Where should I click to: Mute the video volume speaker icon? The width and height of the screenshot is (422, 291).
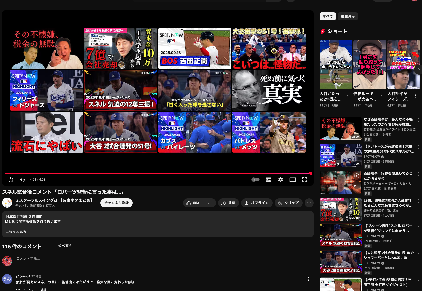pyautogui.click(x=22, y=180)
